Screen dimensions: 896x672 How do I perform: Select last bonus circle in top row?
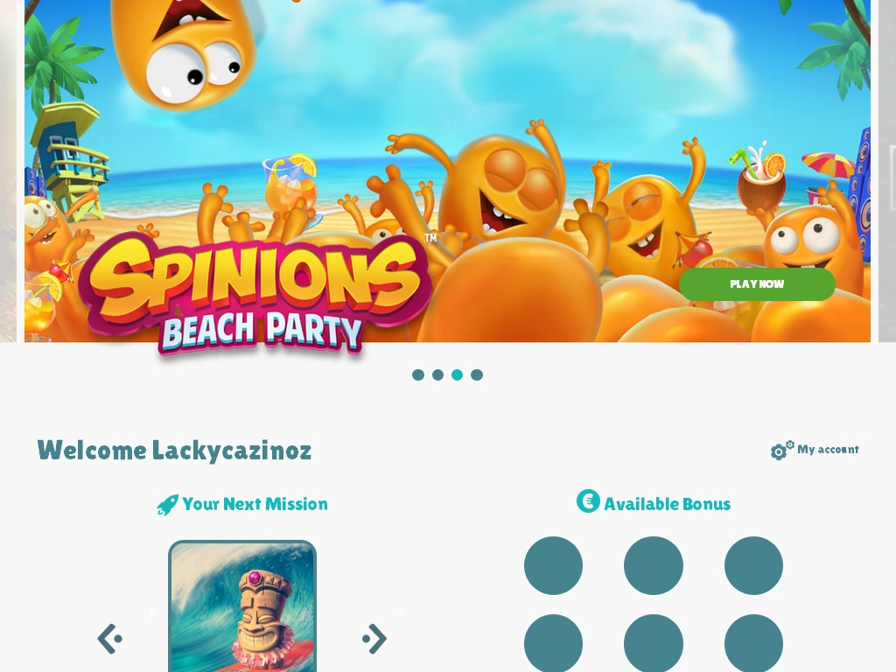click(x=753, y=566)
